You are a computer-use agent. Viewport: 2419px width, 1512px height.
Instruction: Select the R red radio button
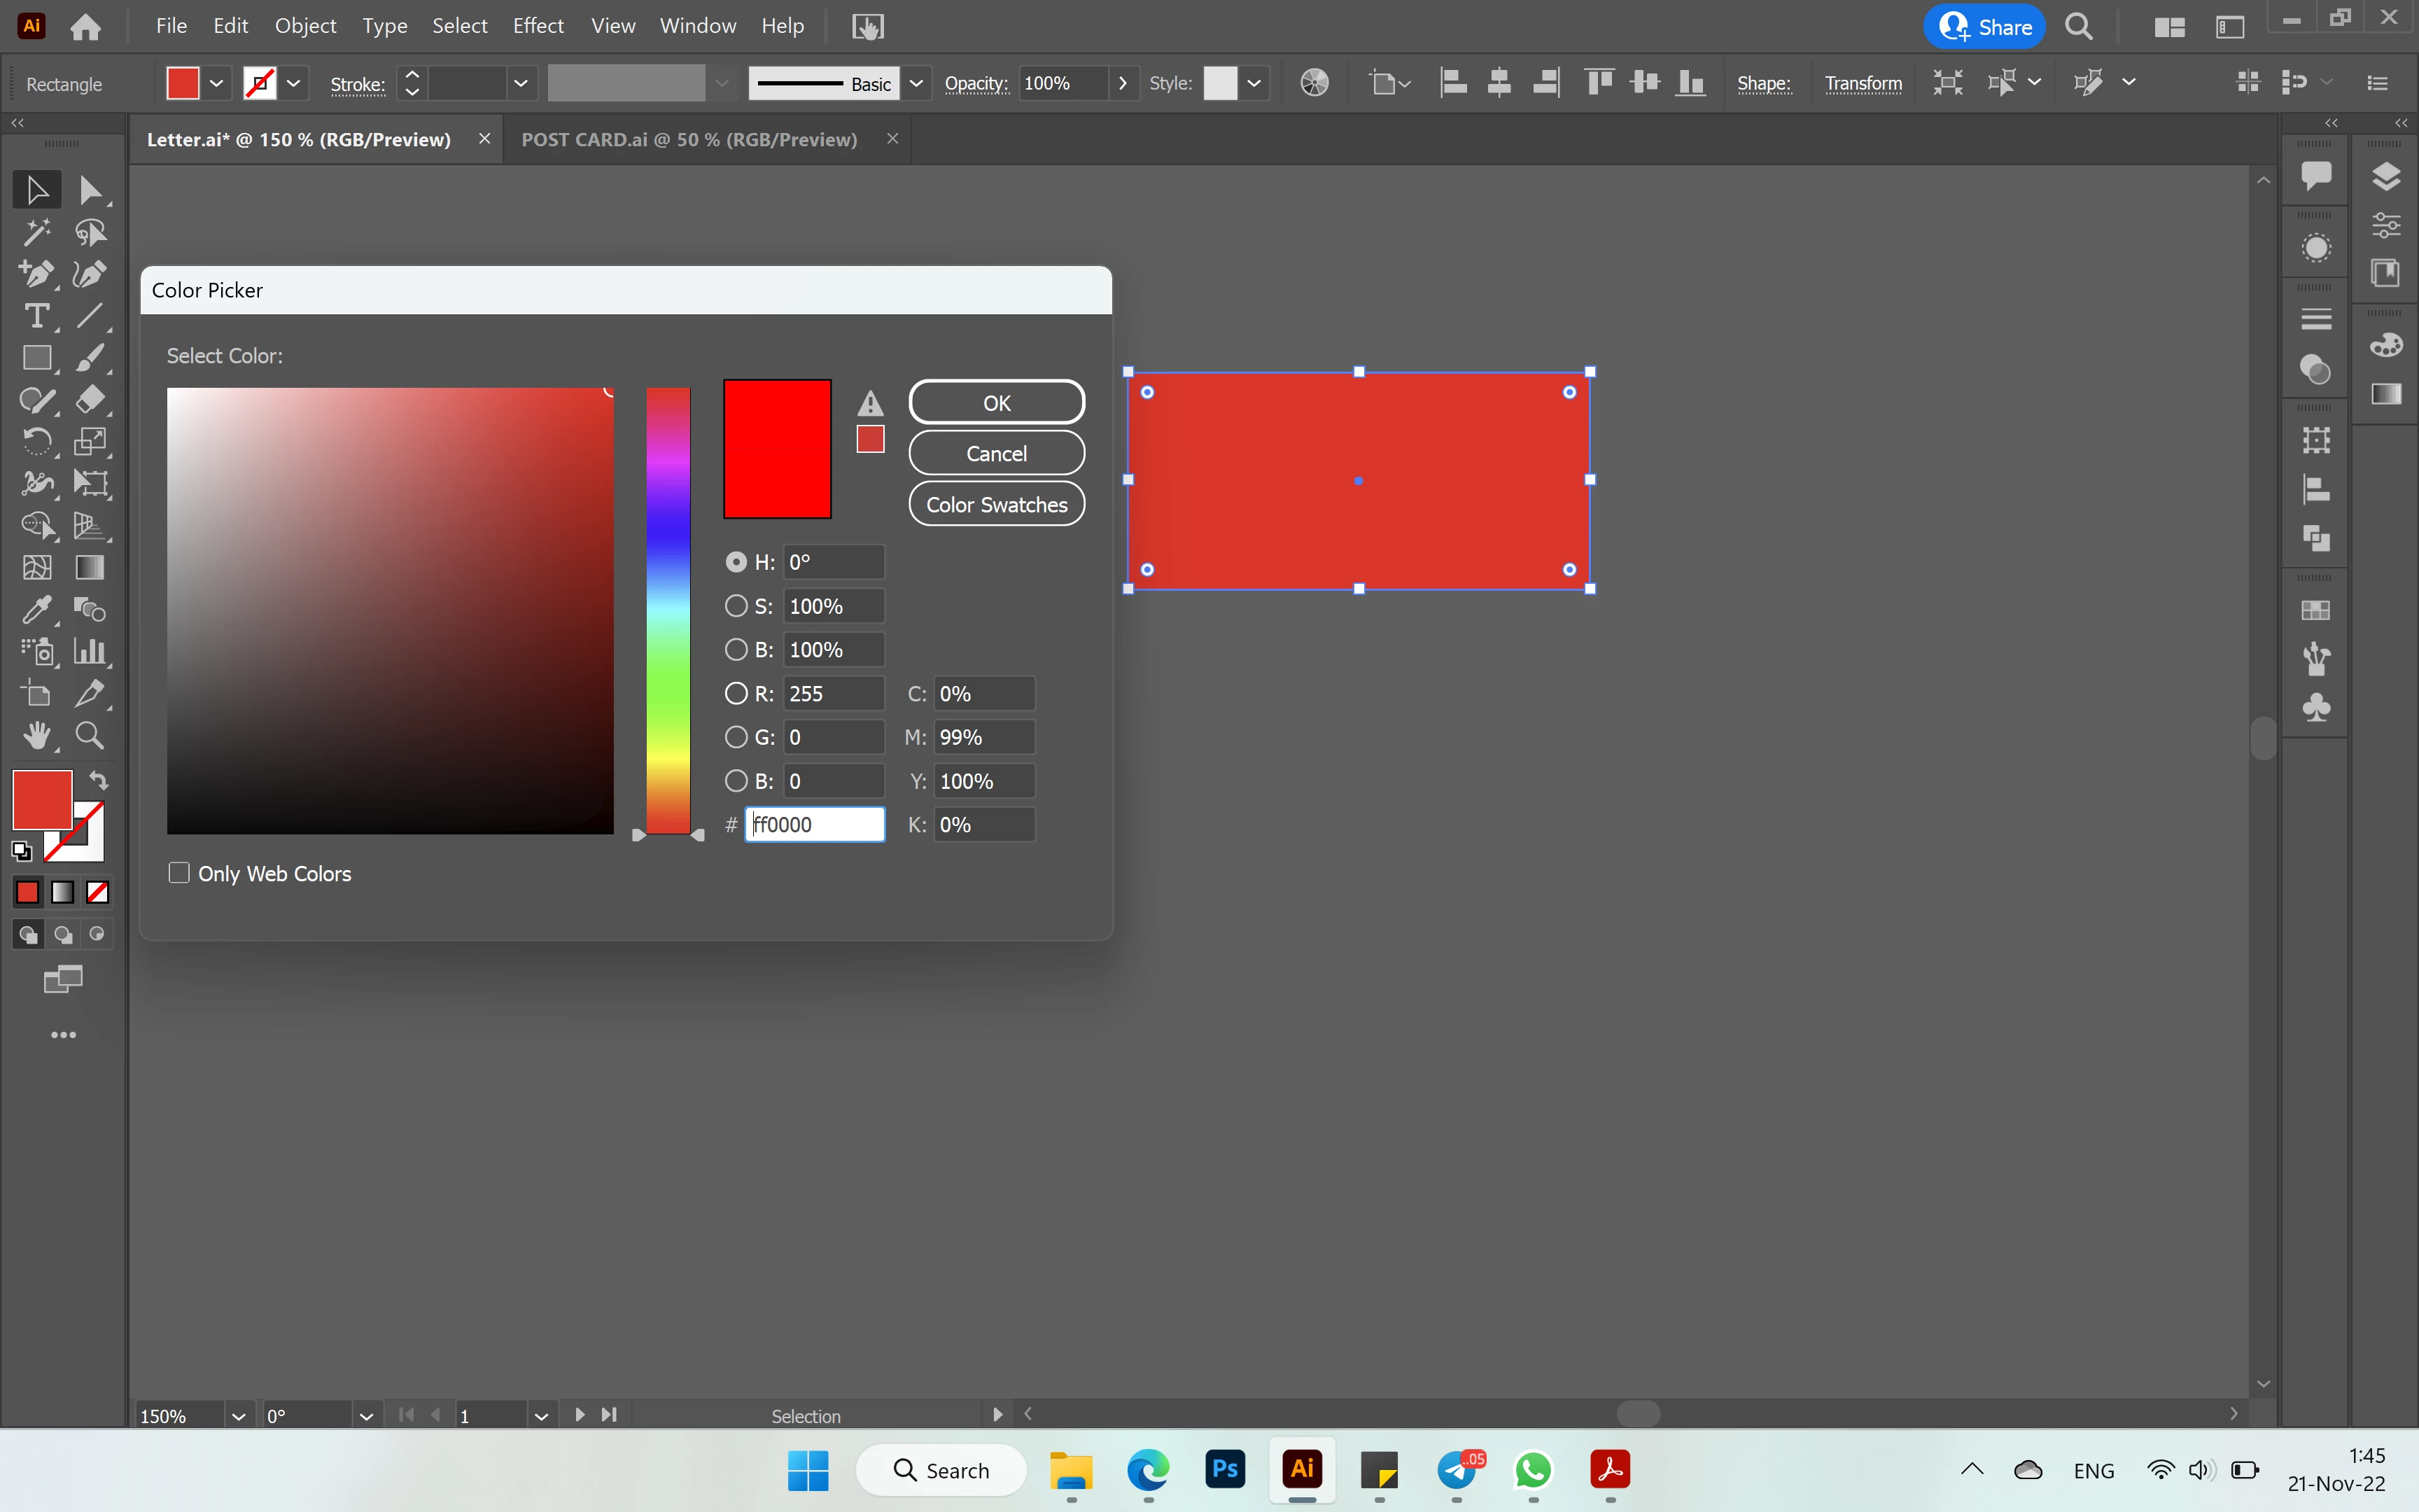[736, 693]
